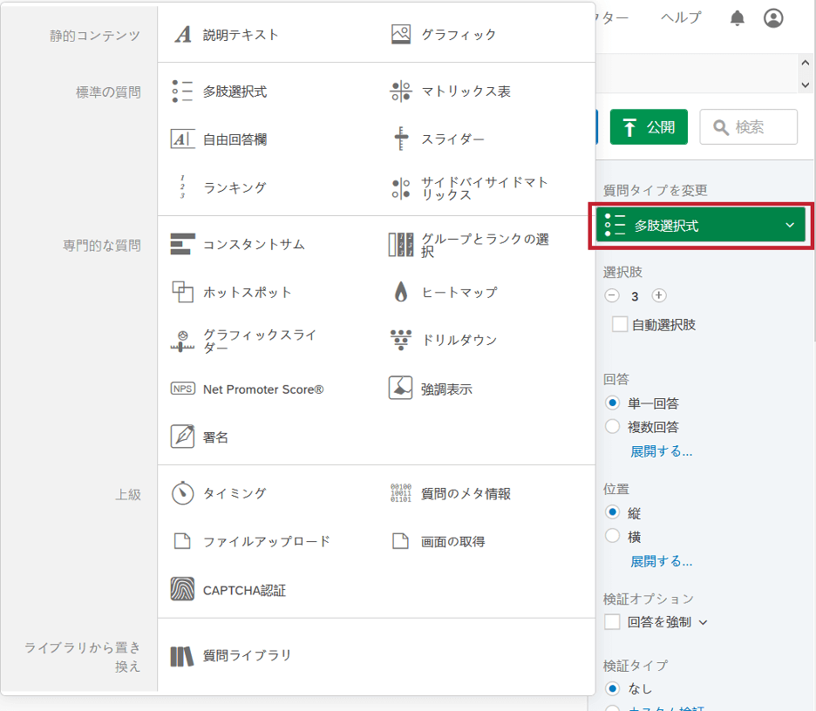The image size is (816, 711).
Task: Choose 説明テキスト menu entry label
Action: tap(241, 35)
